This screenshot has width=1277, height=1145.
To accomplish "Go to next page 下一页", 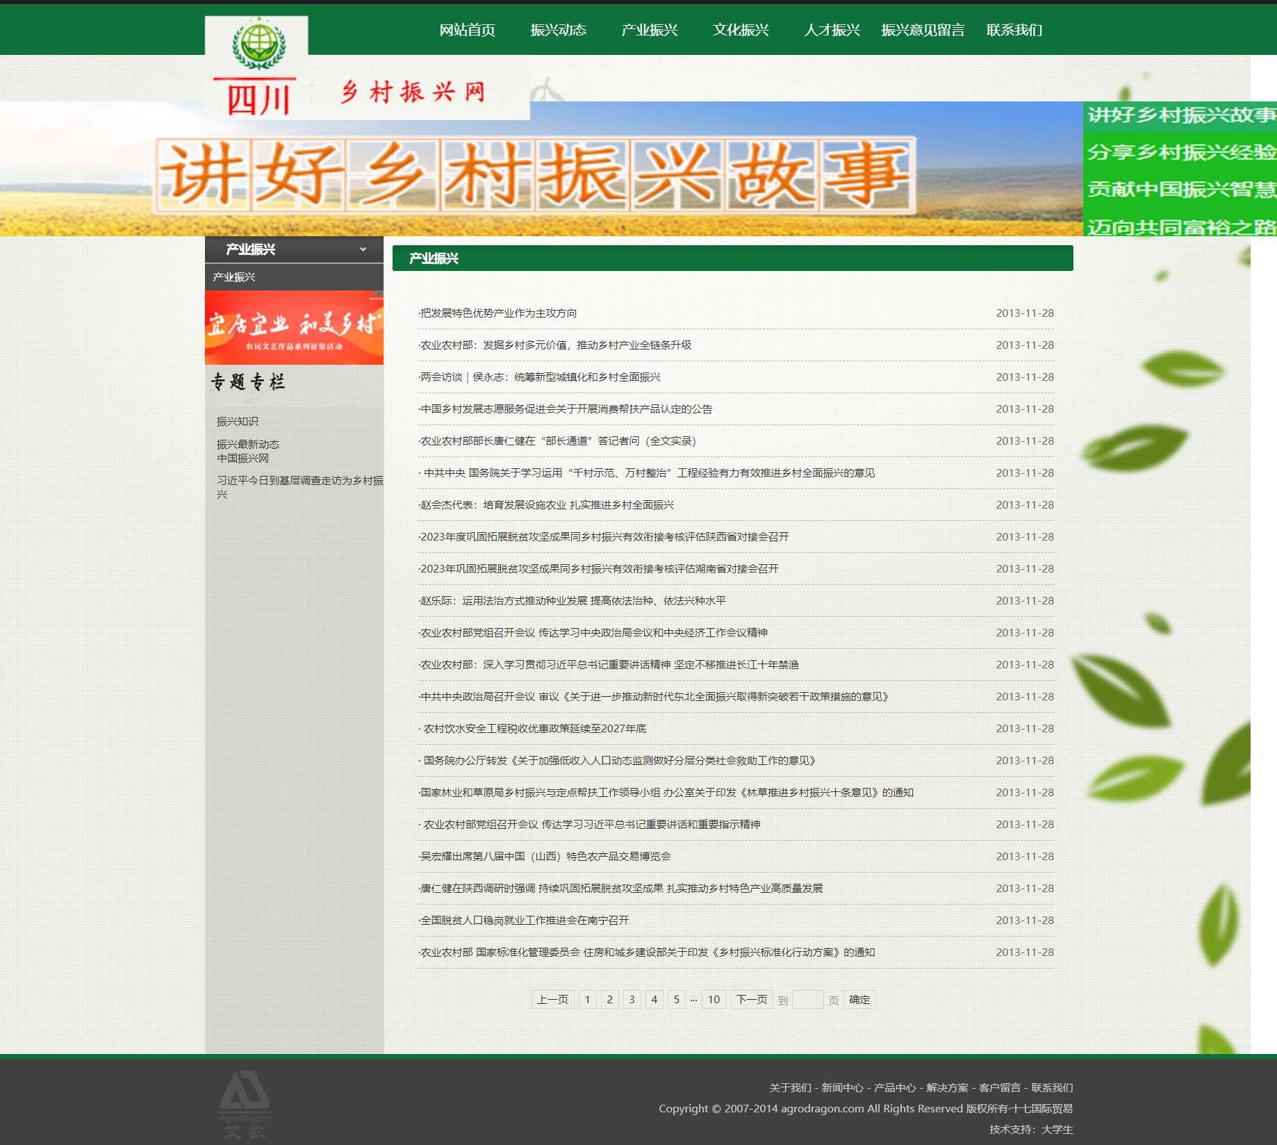I will (x=752, y=1000).
